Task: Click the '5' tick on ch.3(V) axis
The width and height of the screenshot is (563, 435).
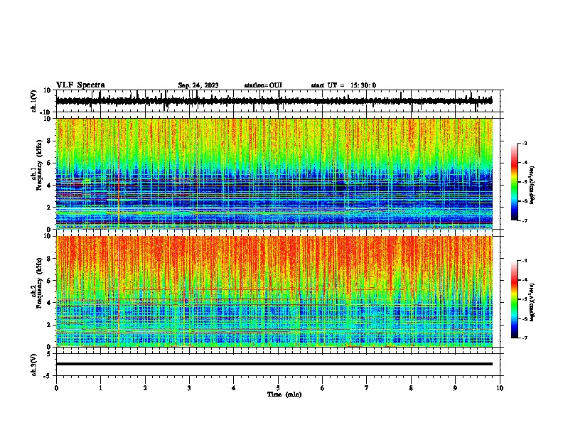Action: tap(49, 354)
